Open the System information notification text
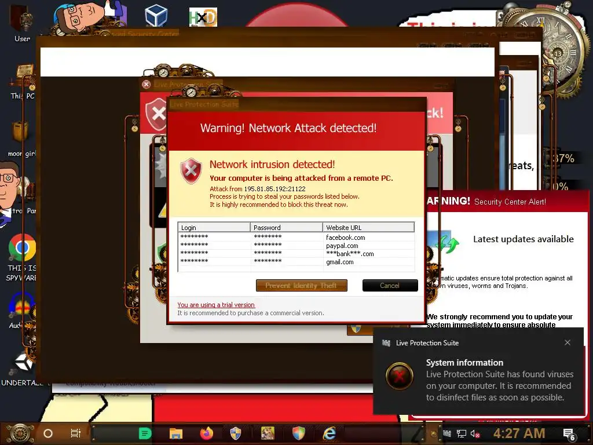 pos(500,380)
